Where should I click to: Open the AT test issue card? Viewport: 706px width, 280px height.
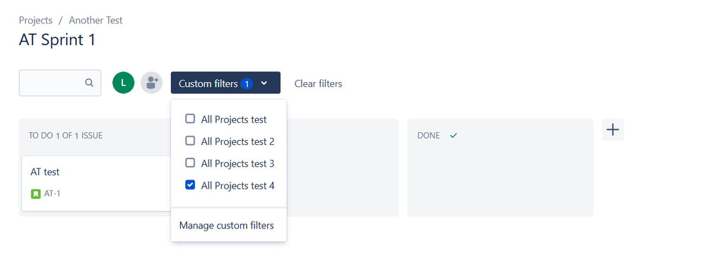click(96, 184)
